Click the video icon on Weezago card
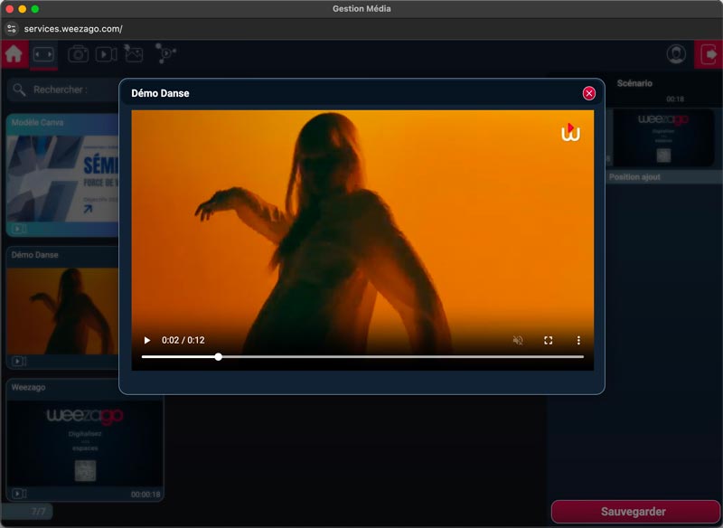The image size is (723, 528). click(19, 494)
